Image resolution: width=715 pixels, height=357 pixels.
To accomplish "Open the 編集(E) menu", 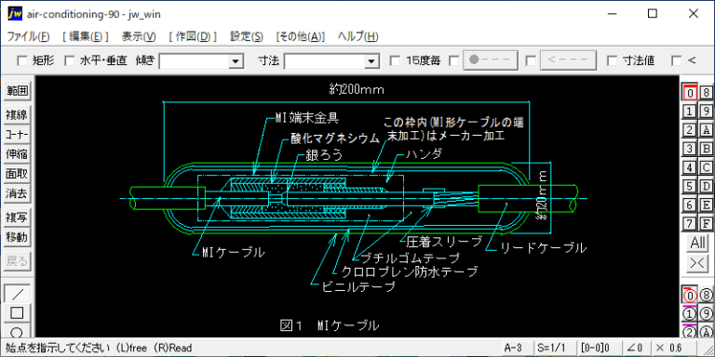I will pyautogui.click(x=86, y=37).
